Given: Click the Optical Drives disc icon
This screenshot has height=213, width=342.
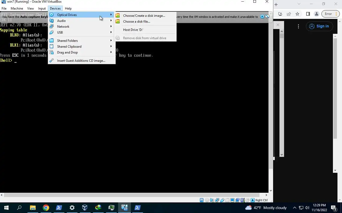Looking at the screenshot, I should click(x=52, y=15).
